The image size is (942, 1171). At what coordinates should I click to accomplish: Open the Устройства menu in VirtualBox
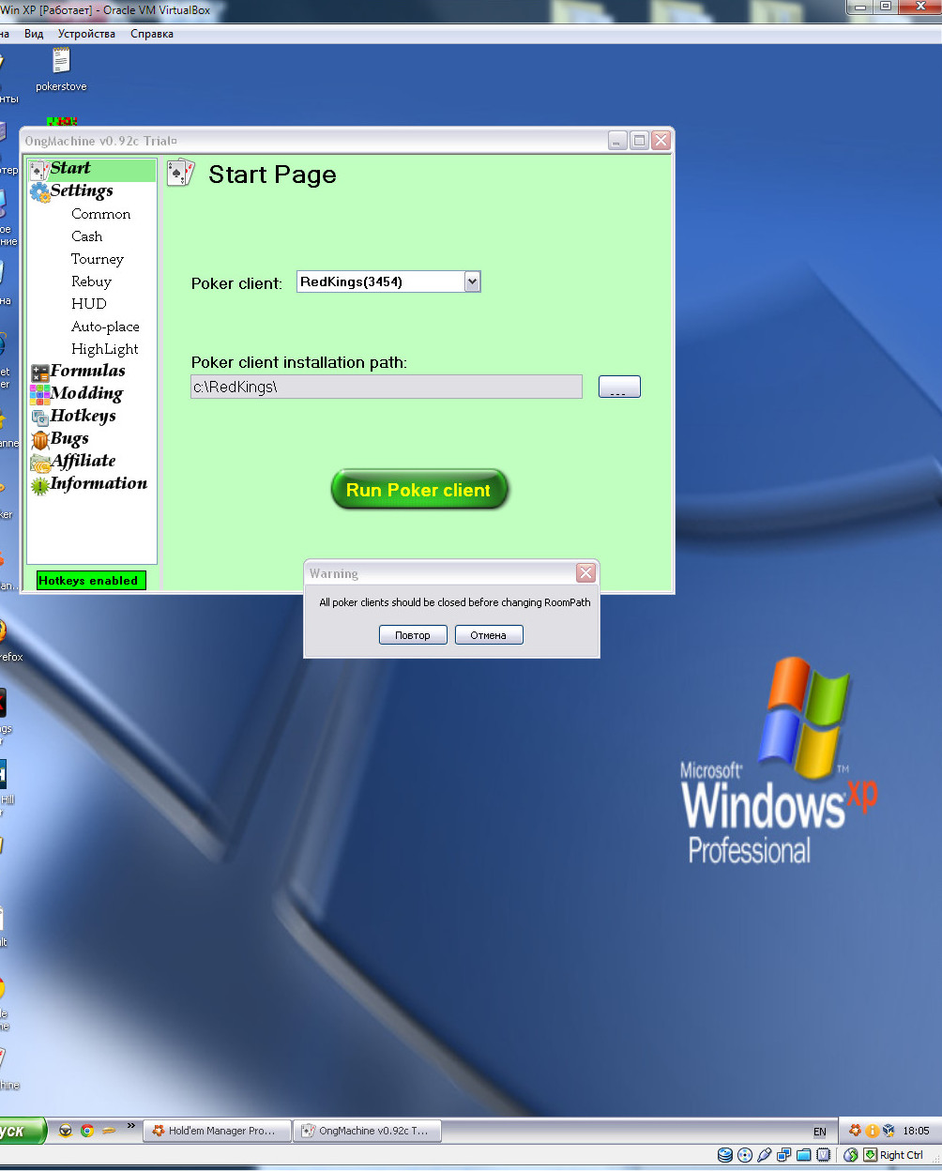point(86,34)
